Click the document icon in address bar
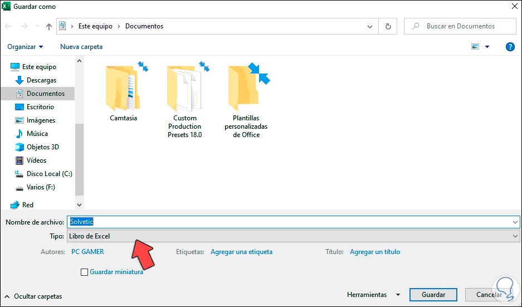The image size is (522, 307). tap(62, 26)
